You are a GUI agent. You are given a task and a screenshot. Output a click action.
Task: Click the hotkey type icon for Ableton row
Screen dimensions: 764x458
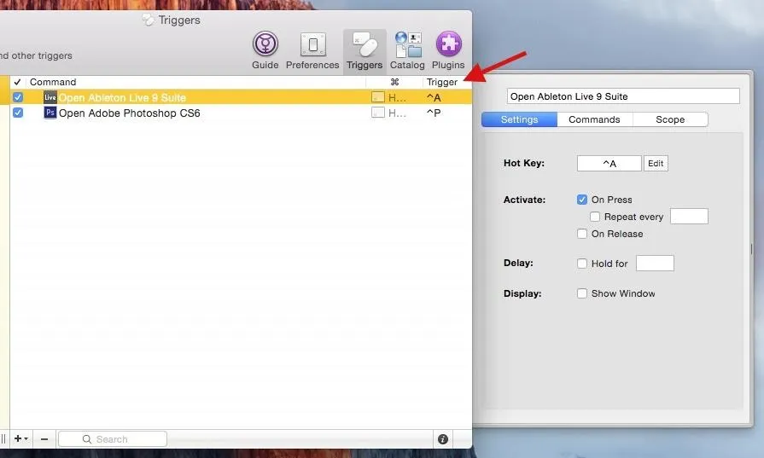point(377,97)
